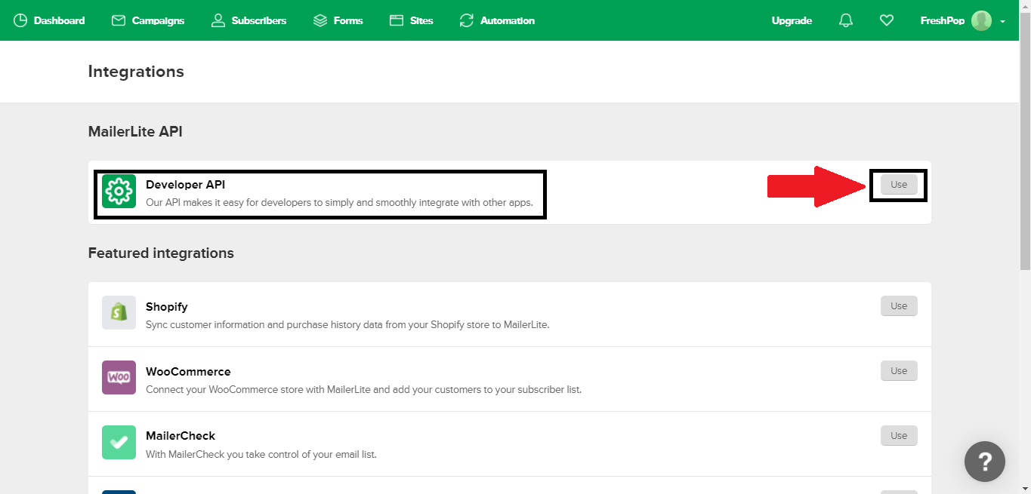
Task: Click the MailerLite API heading
Action: tap(135, 132)
